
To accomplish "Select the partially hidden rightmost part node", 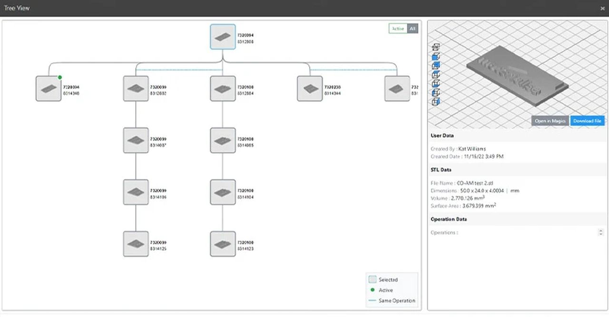I will click(x=397, y=88).
